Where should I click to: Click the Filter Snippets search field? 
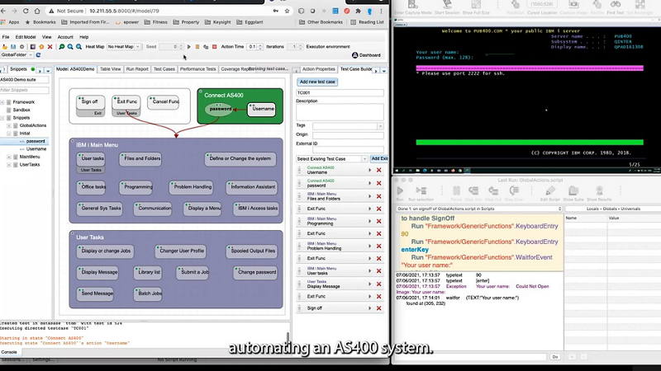pos(25,90)
